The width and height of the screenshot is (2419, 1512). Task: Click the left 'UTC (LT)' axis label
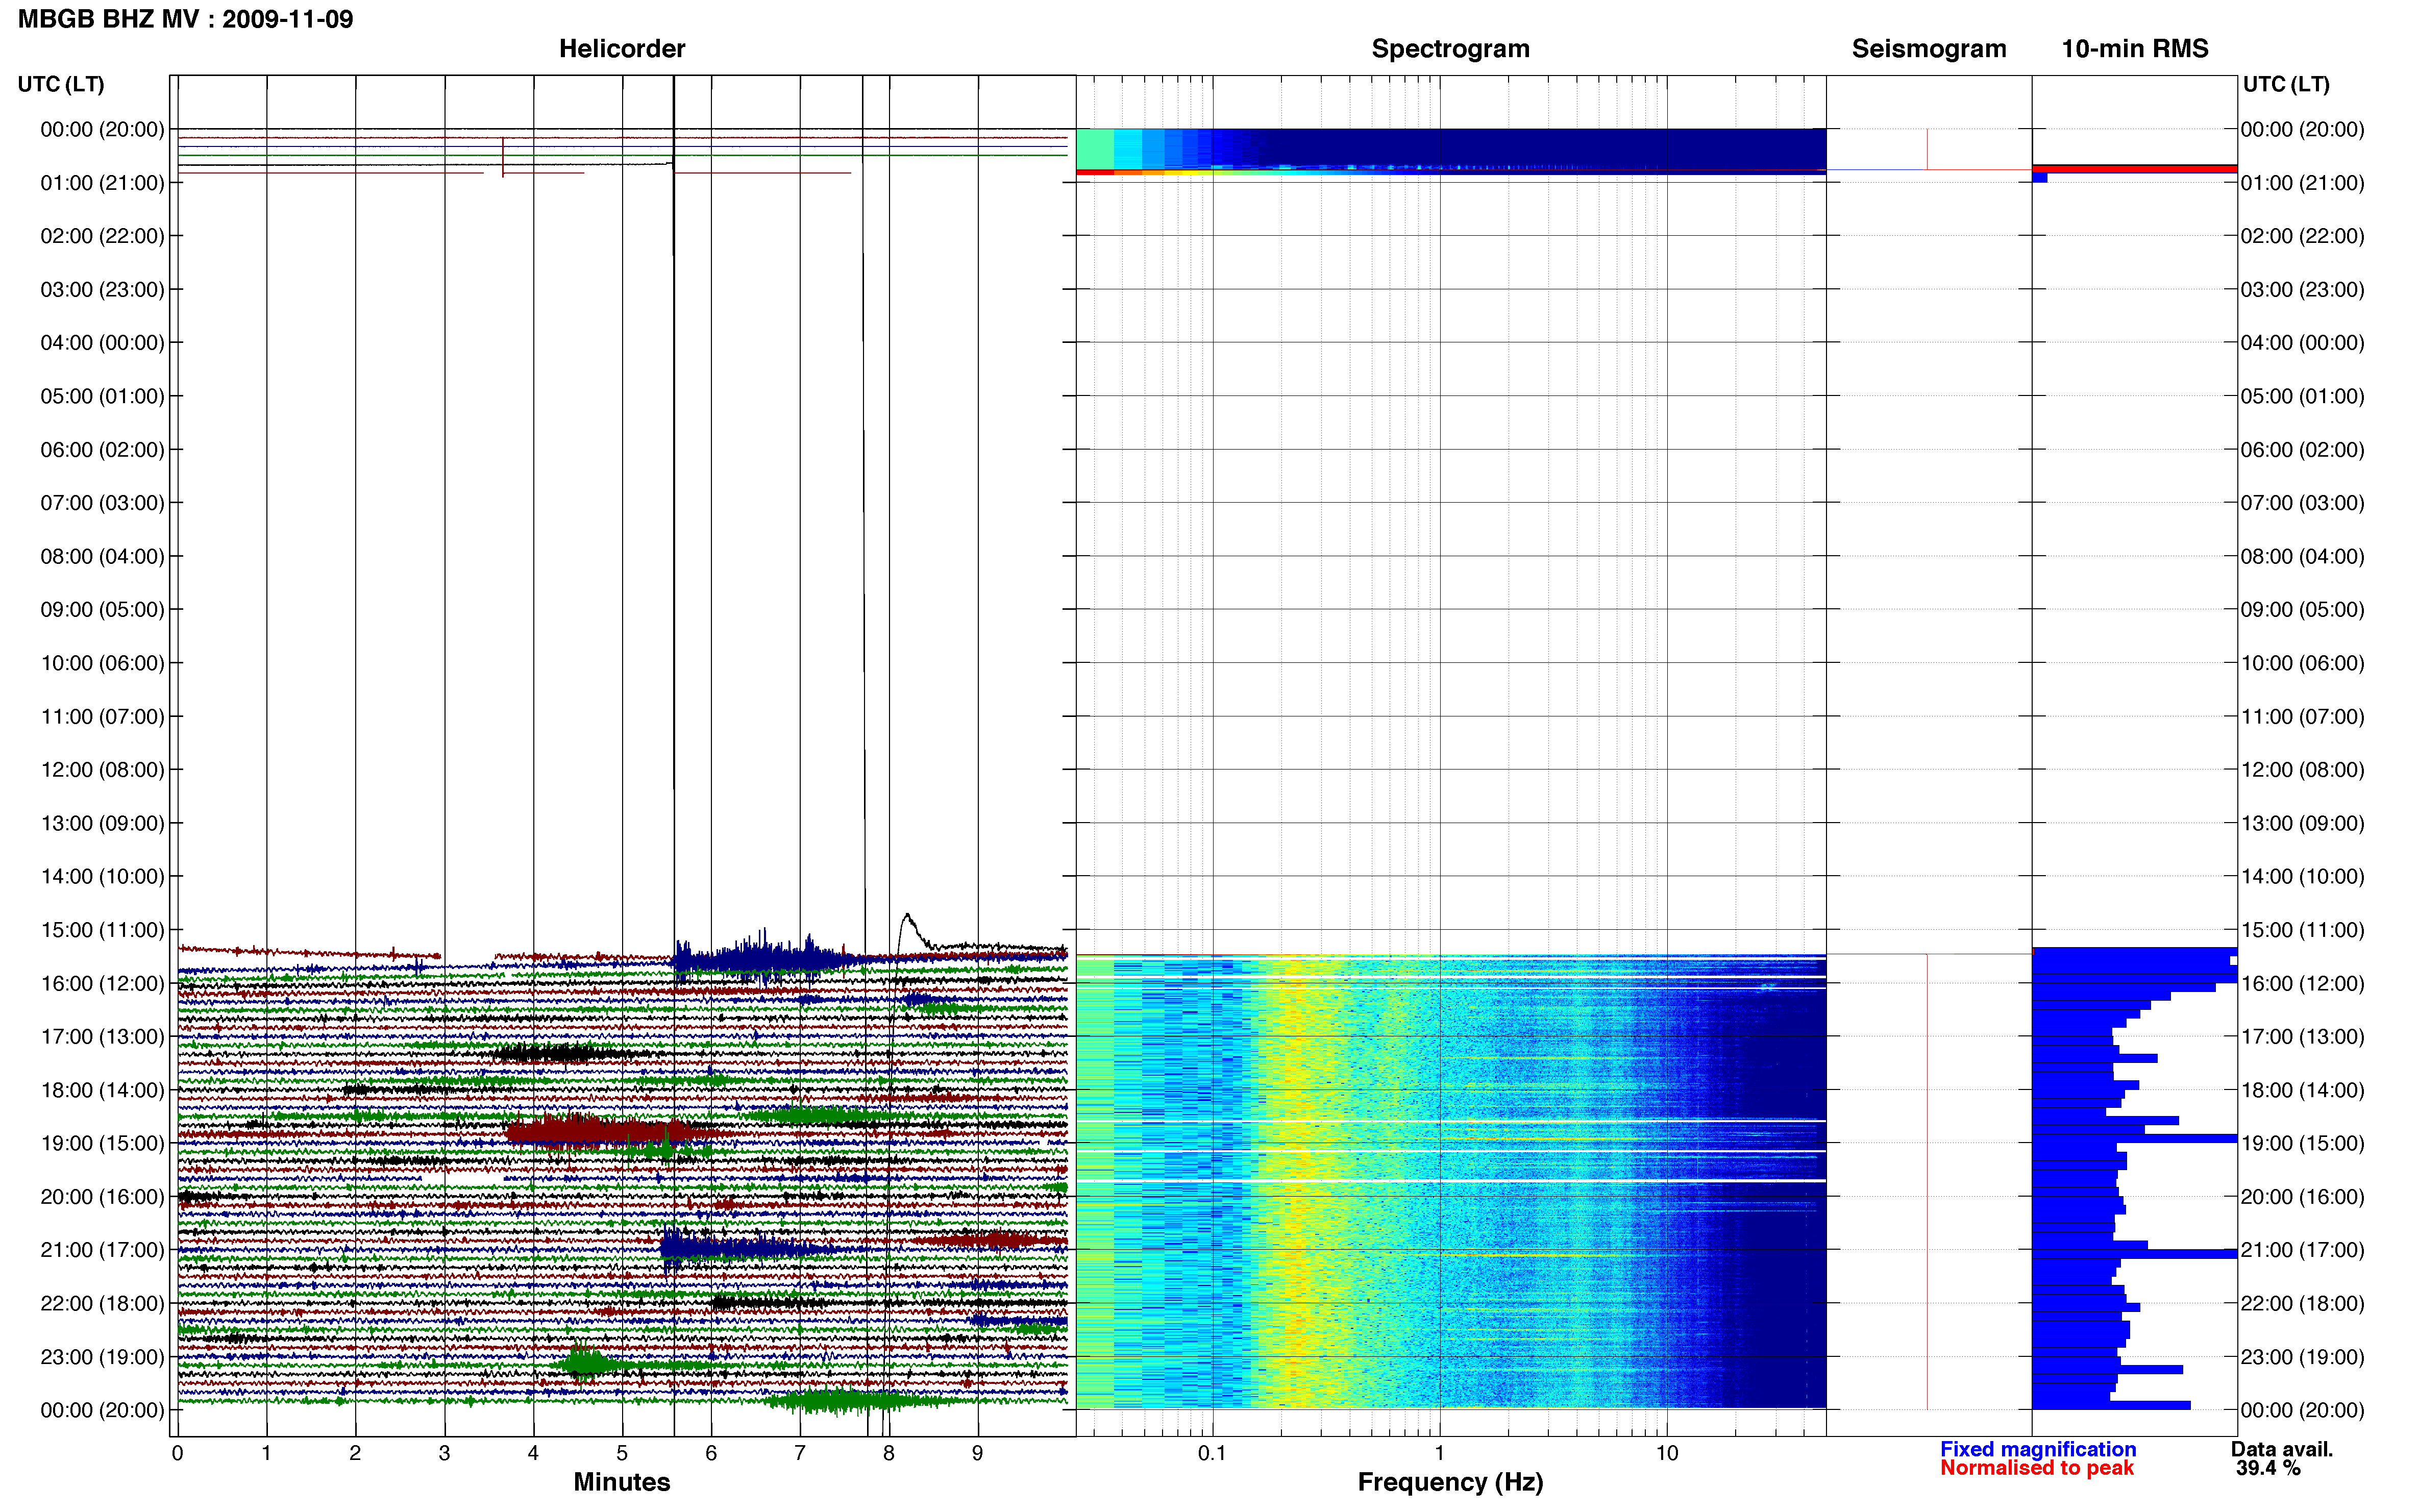[61, 84]
